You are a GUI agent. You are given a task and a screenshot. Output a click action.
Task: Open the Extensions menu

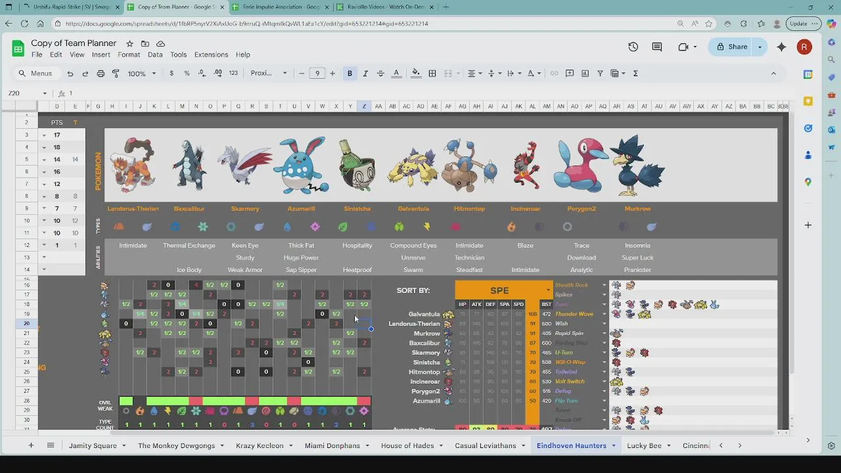pos(211,55)
